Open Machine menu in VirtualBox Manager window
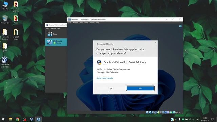This screenshot has height=122, width=217. [x=53, y=28]
